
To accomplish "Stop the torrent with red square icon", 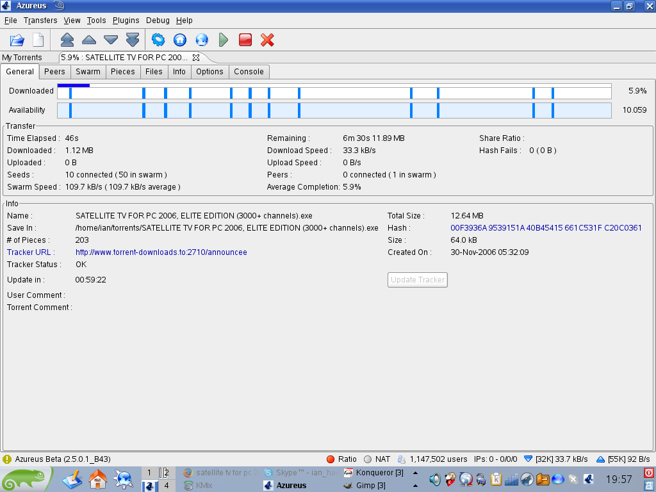I will tap(245, 40).
